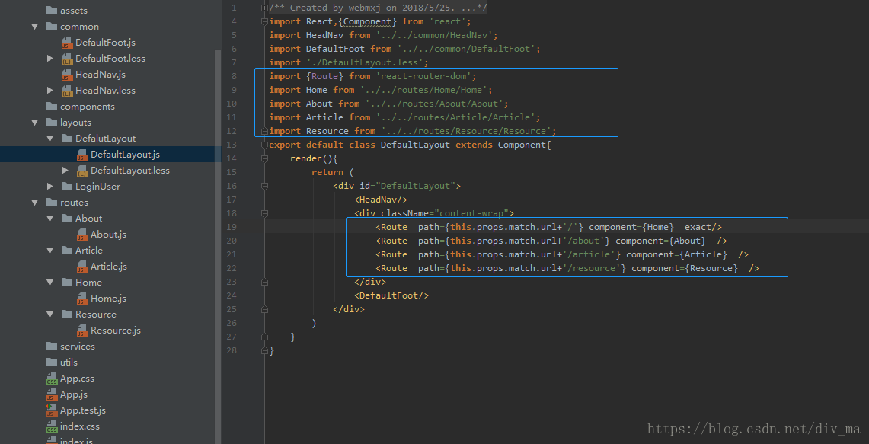Image resolution: width=869 pixels, height=444 pixels.
Task: Select the layouts folder label
Action: click(75, 123)
